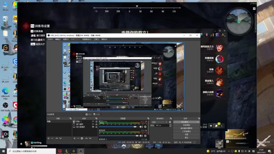Remove the selected scene with the minus icon
The image size is (274, 154).
pos(52,138)
